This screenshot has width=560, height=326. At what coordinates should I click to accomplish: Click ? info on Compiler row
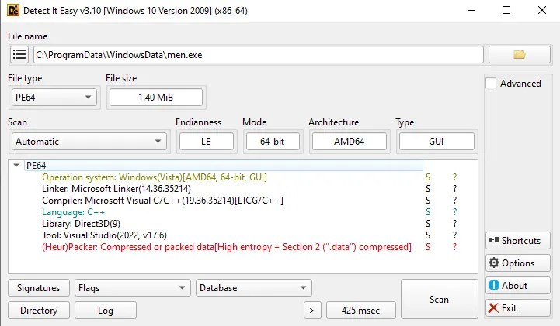tap(454, 201)
